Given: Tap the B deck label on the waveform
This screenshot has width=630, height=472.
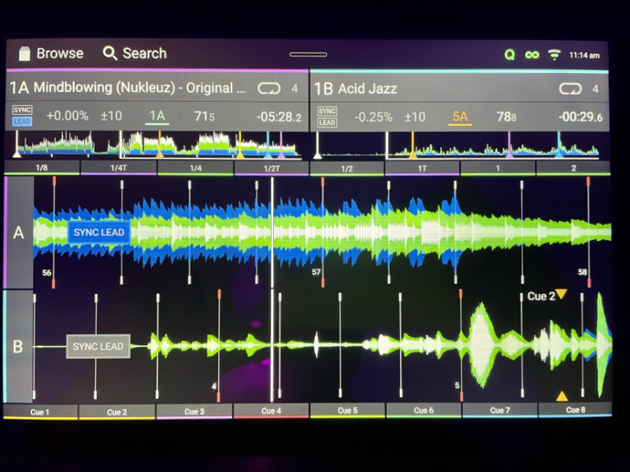Looking at the screenshot, I should (18, 346).
